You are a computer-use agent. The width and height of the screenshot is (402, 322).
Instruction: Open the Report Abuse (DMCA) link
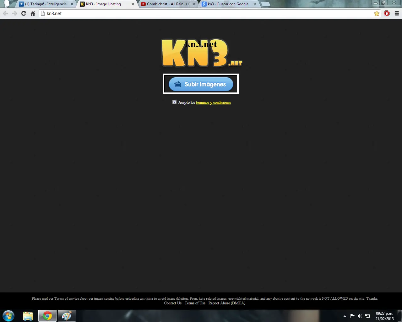[227, 303]
